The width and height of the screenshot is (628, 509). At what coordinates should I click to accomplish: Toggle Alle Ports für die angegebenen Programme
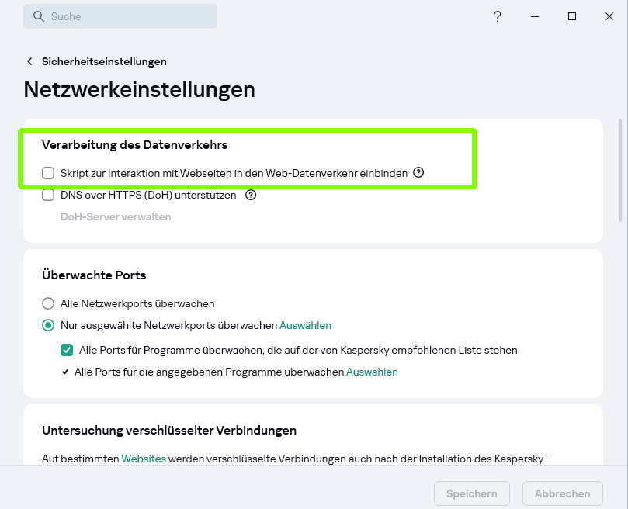(x=65, y=372)
